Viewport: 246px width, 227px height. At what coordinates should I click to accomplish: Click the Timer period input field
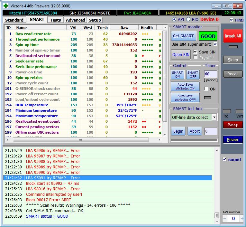click(x=210, y=74)
